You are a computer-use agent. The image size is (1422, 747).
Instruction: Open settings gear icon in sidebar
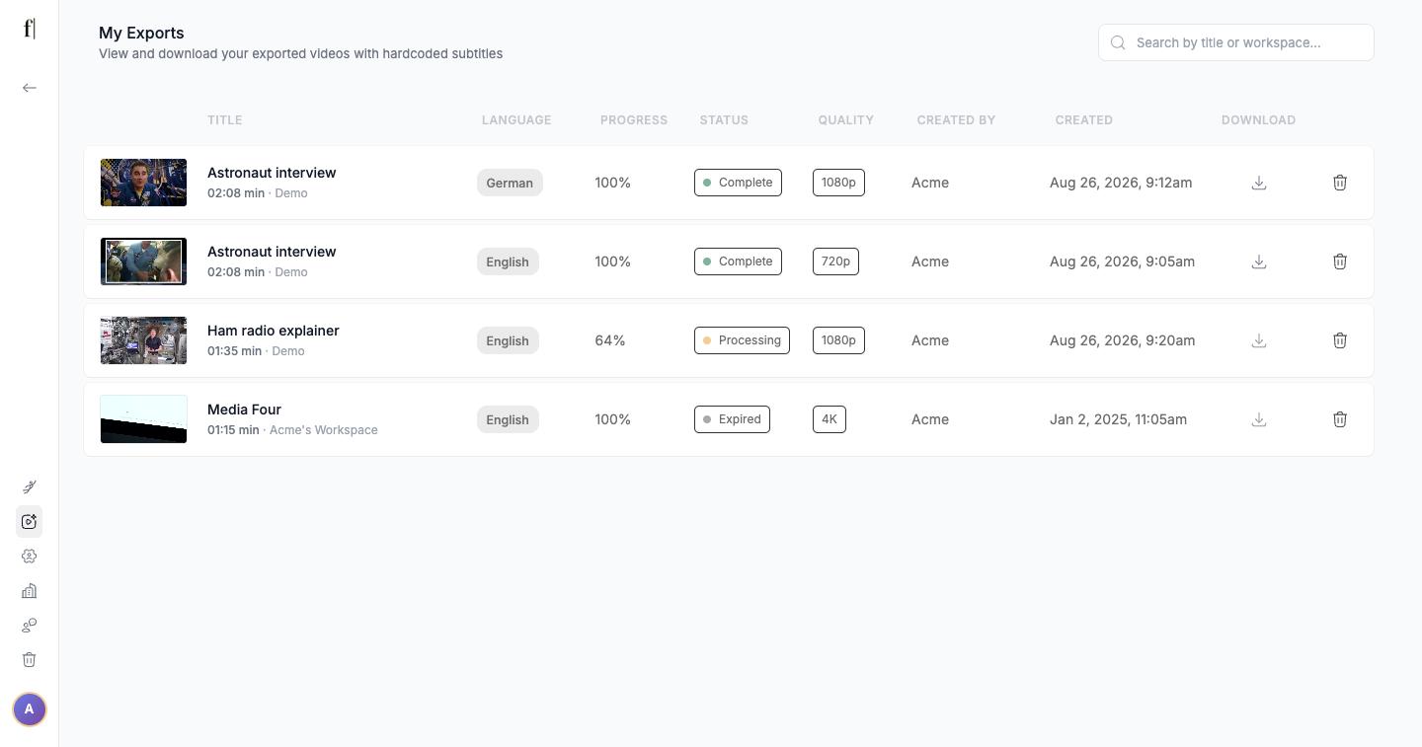pos(30,556)
